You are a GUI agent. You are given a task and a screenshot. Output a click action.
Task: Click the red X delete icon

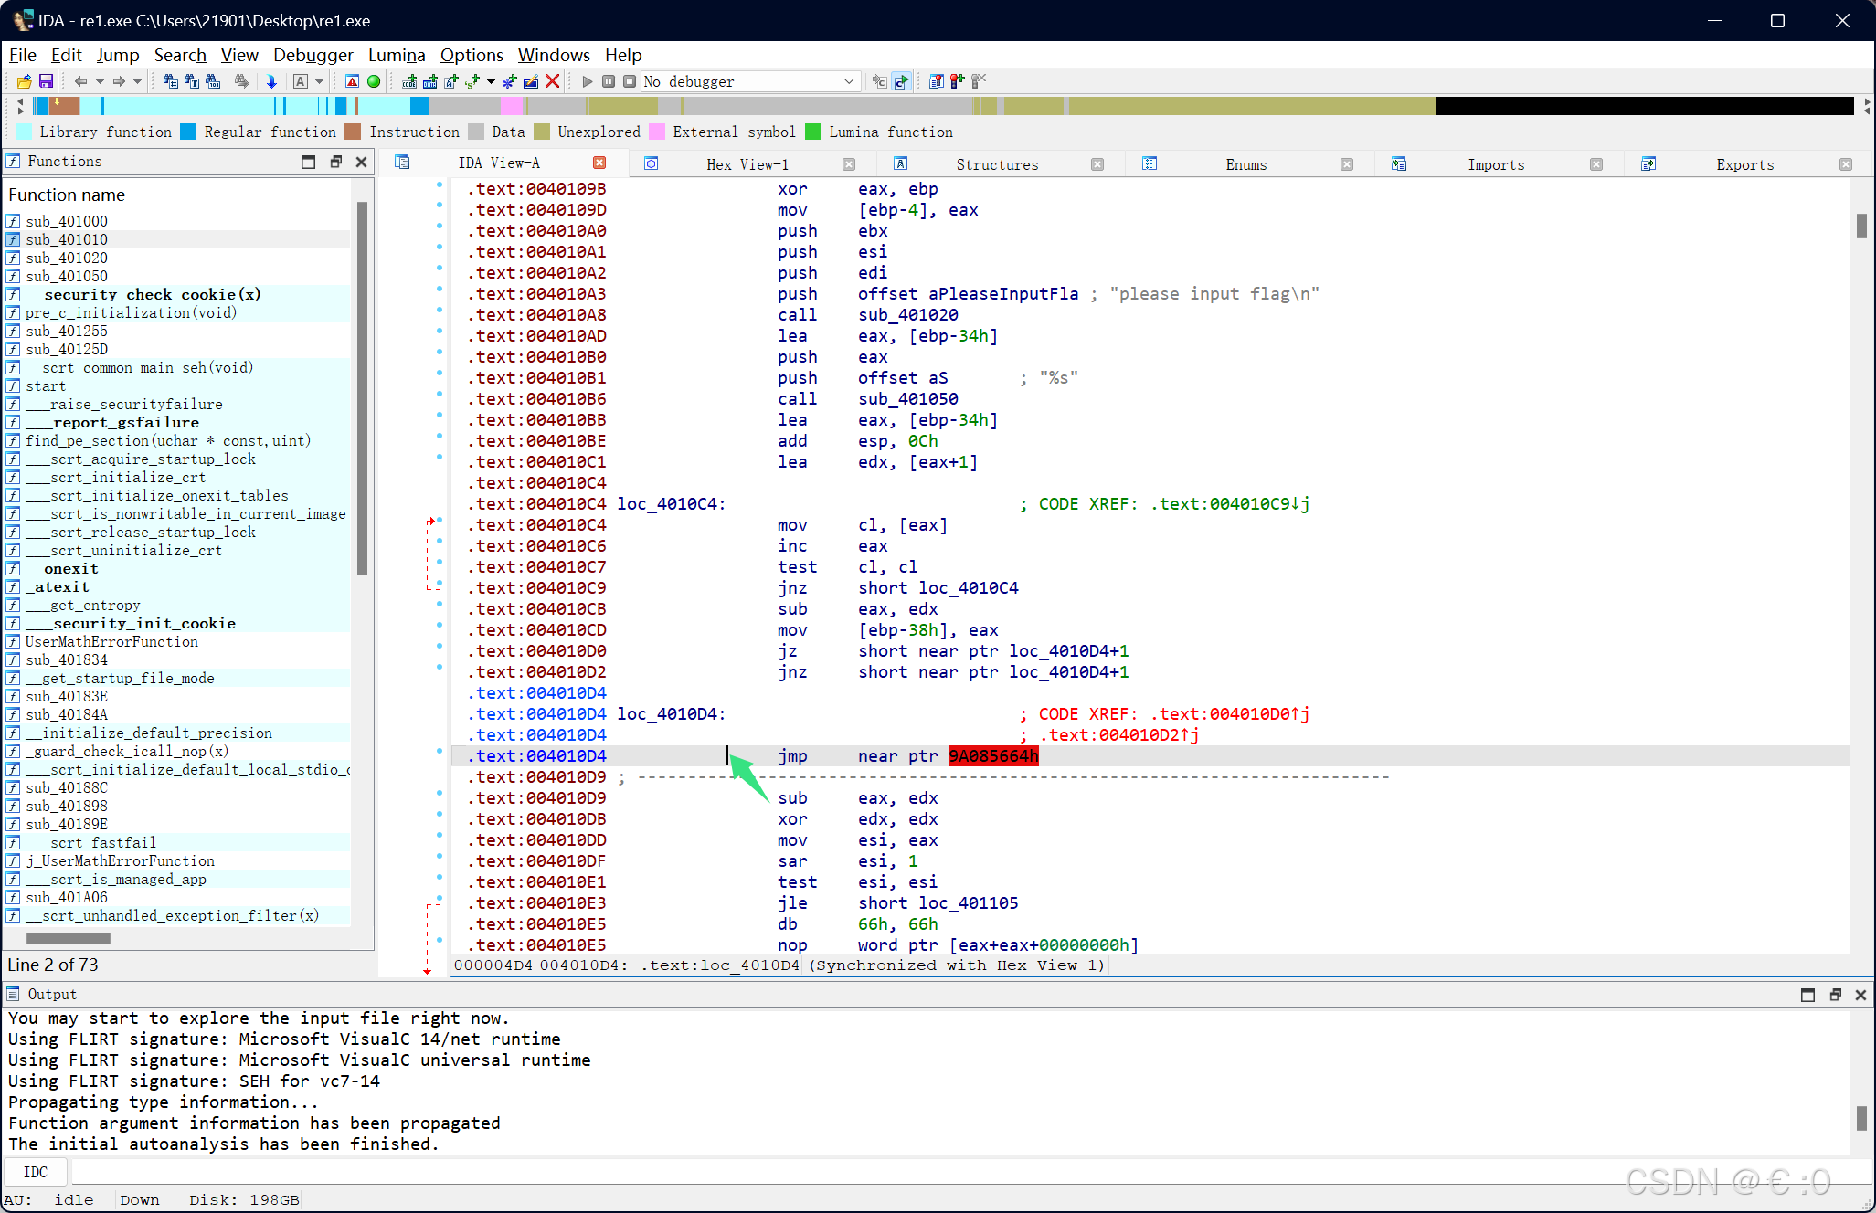pyautogui.click(x=552, y=81)
